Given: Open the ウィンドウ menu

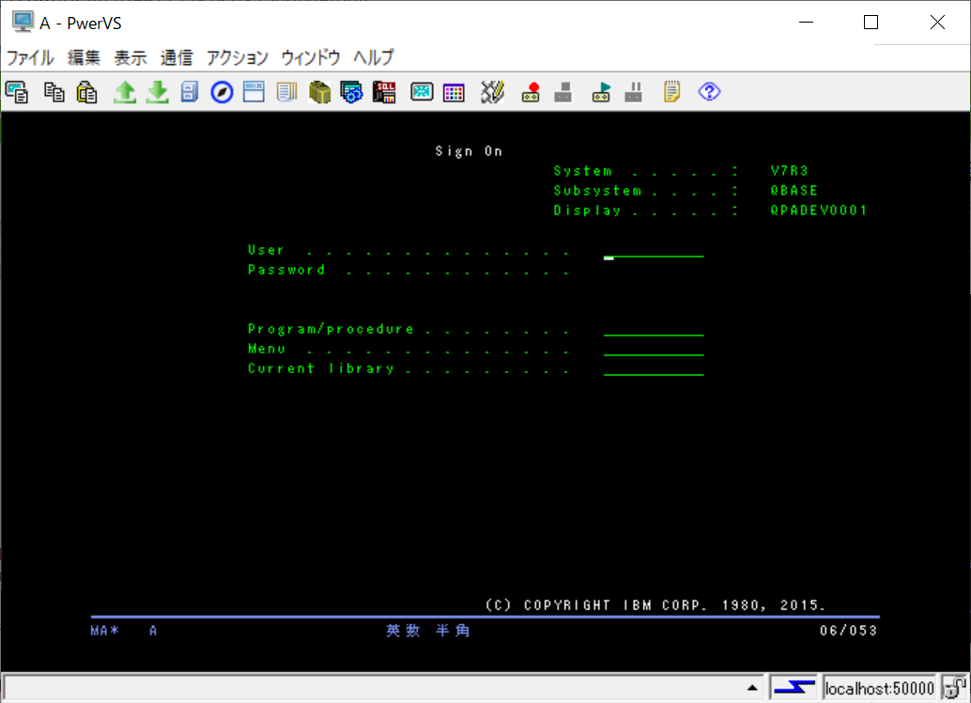Looking at the screenshot, I should (x=311, y=57).
